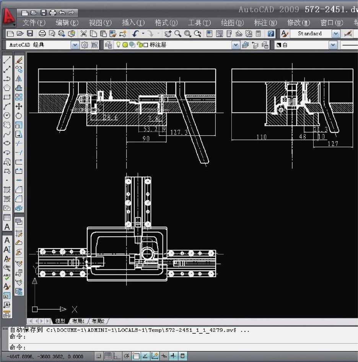The image size is (358, 362).
Task: Toggle Dynamic Input in status bar
Action: tap(164, 356)
